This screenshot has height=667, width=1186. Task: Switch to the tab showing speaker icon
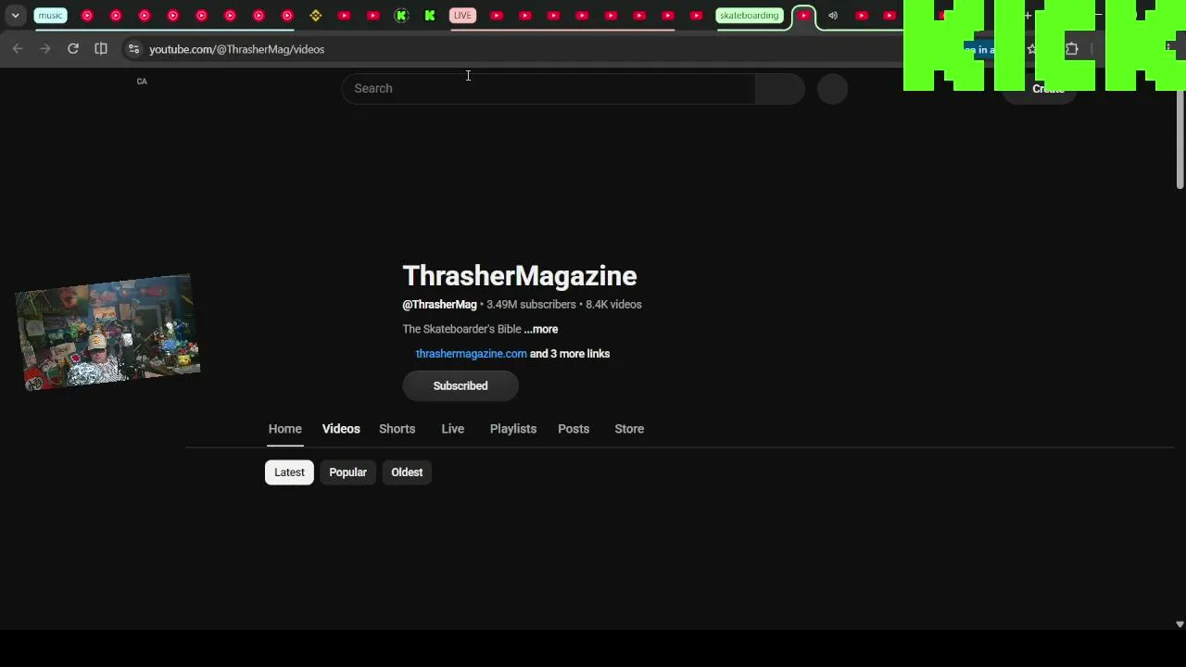(x=833, y=16)
